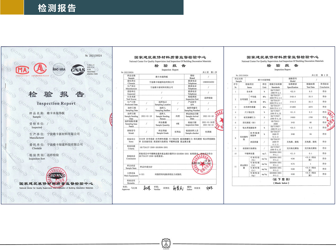Click specification ≥1800

coord(293,107)
